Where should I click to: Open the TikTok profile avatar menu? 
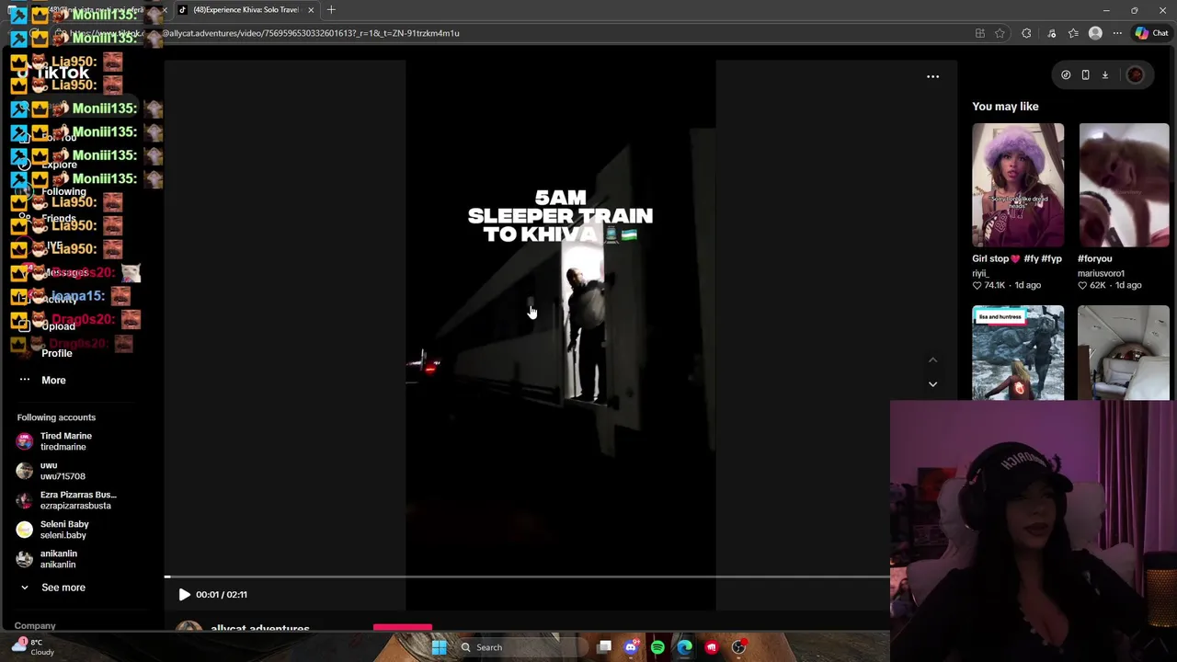[x=1135, y=75]
